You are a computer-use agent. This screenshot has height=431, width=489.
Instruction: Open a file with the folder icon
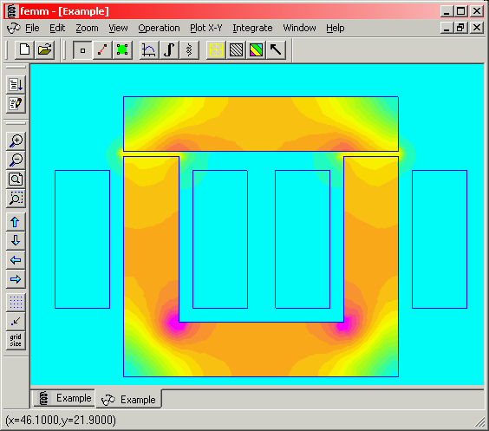pyautogui.click(x=44, y=50)
